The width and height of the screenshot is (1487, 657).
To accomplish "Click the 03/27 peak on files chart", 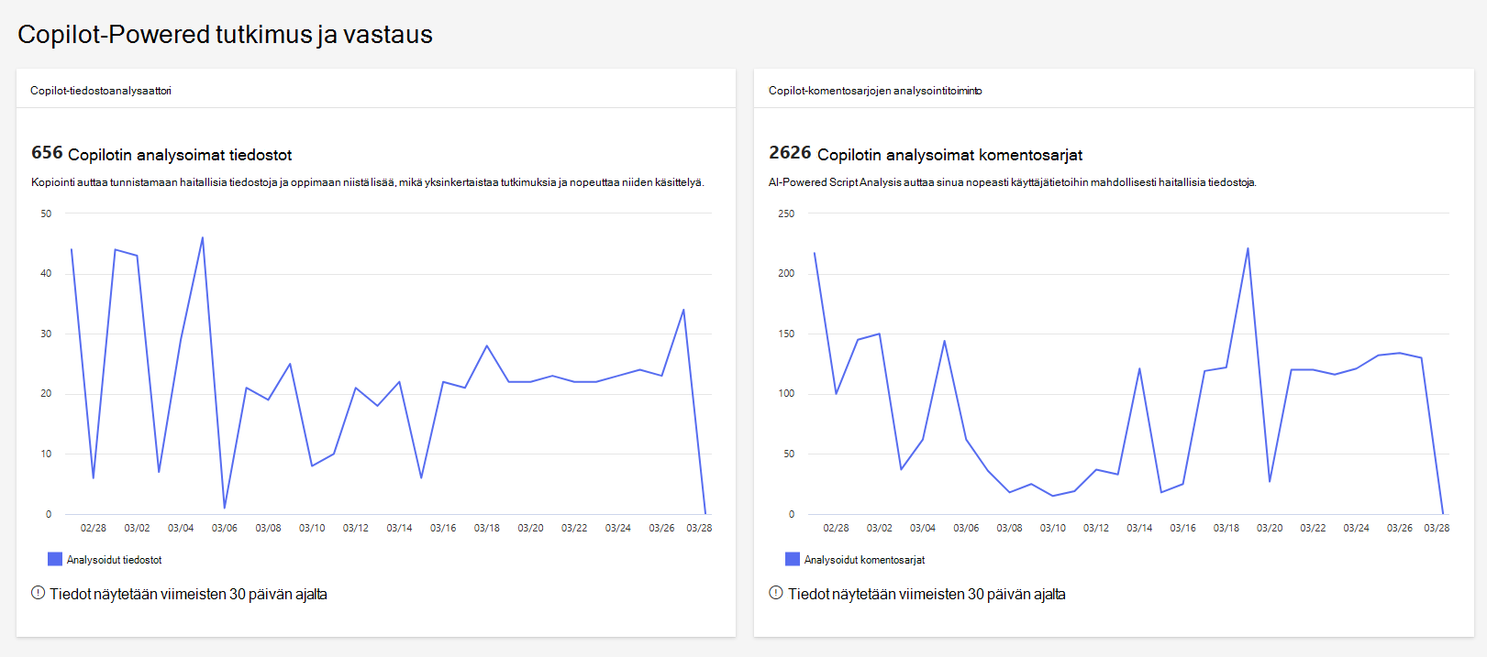I will [683, 310].
